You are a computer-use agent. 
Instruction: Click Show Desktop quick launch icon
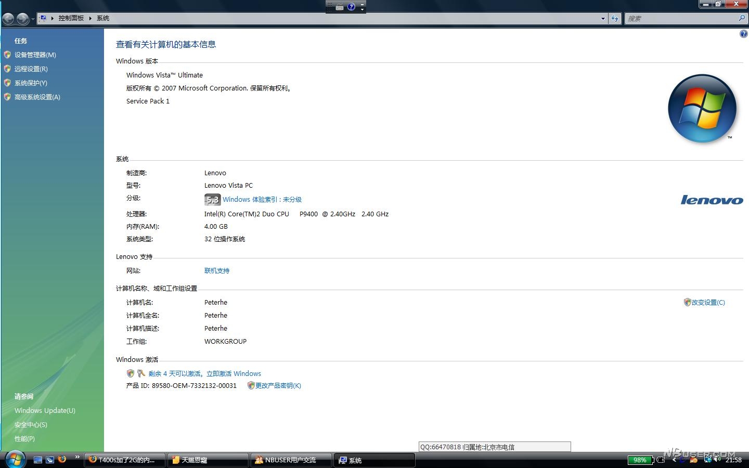(x=38, y=460)
